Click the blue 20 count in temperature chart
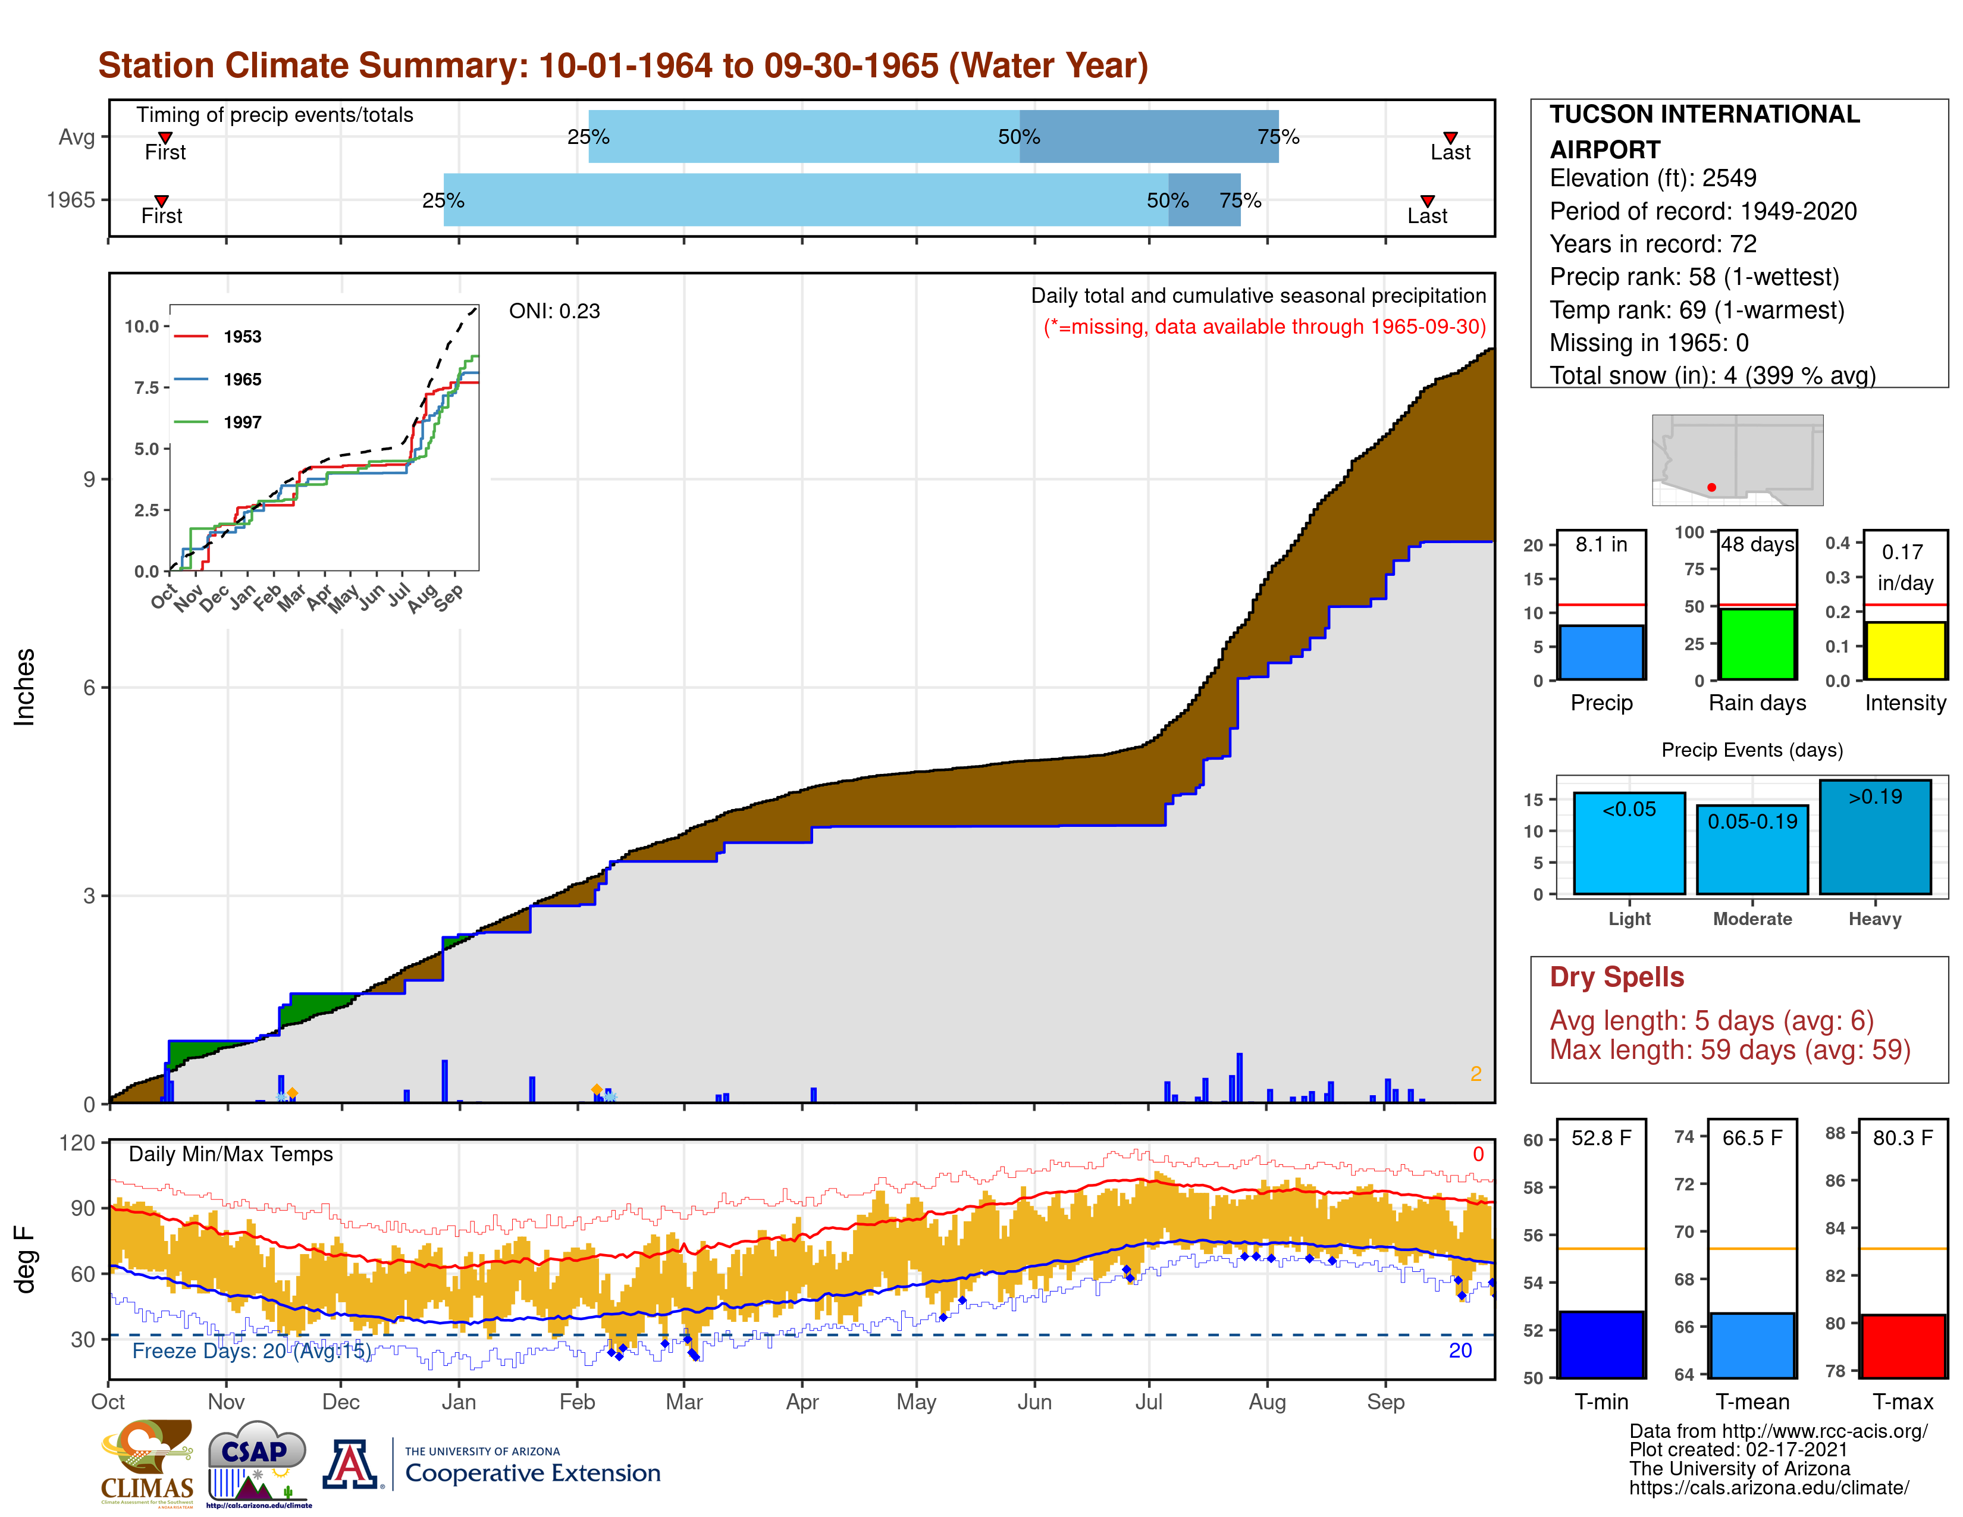The width and height of the screenshot is (1963, 1517). (1460, 1351)
